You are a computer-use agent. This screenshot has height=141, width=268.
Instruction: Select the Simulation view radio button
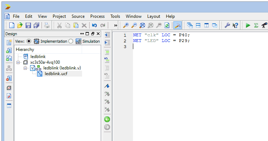[x=71, y=41]
